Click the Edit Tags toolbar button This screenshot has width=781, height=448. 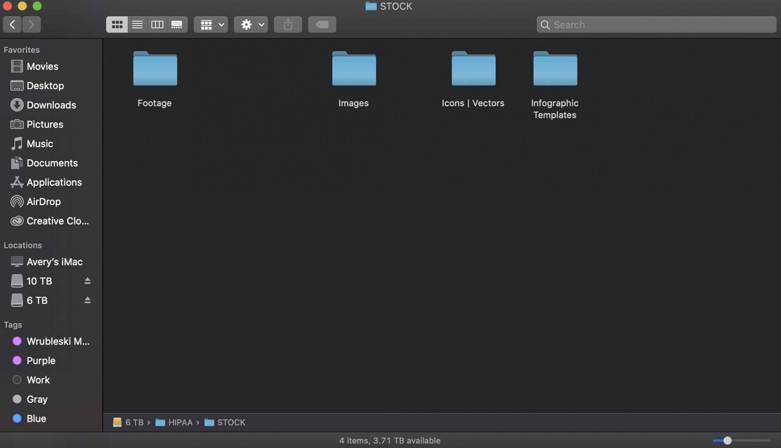(x=322, y=25)
